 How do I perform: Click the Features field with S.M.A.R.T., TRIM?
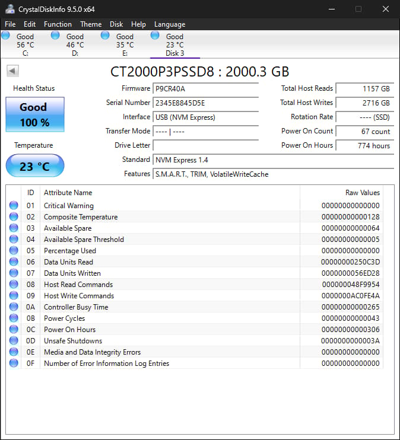click(x=273, y=174)
